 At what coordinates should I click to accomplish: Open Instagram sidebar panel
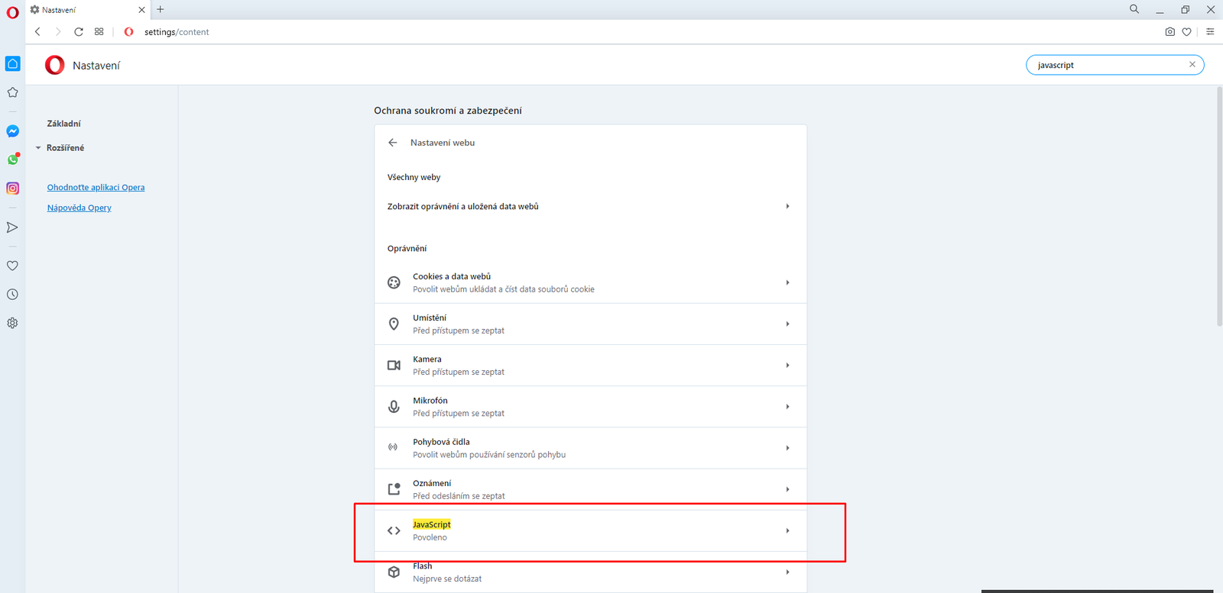(13, 189)
